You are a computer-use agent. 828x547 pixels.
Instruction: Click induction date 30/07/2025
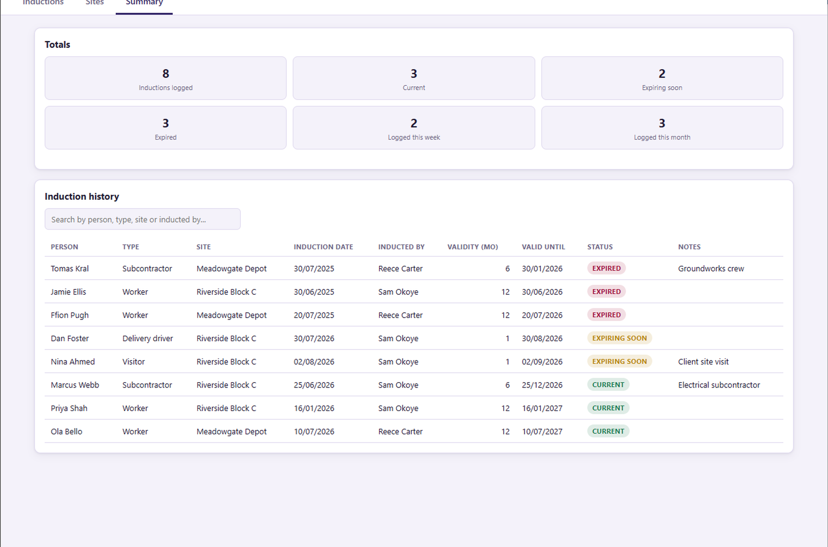[314, 269]
